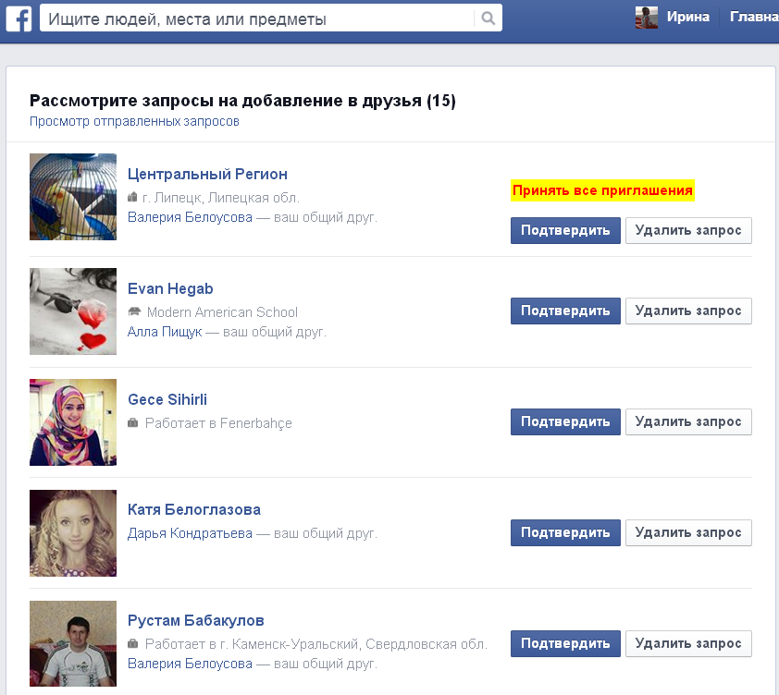The height and width of the screenshot is (695, 779).
Task: Go to Ирина's profile name link
Action: coord(687,17)
